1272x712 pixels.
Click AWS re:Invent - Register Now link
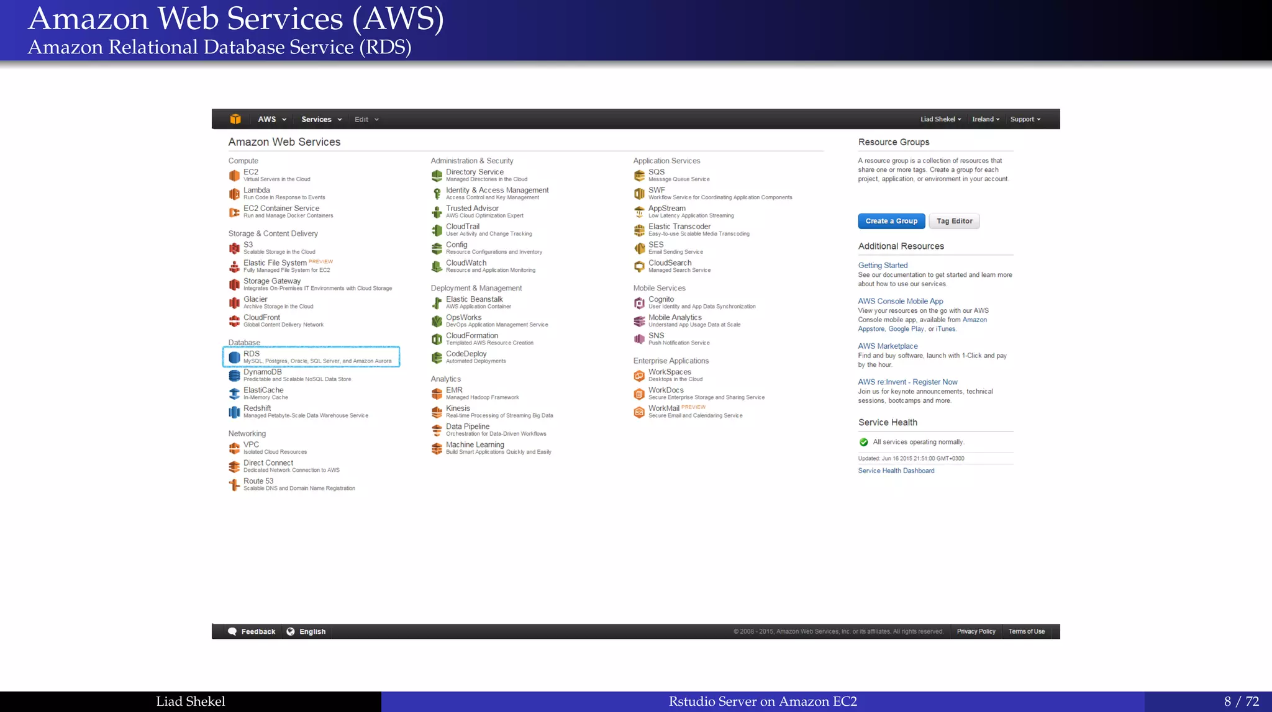pyautogui.click(x=907, y=382)
